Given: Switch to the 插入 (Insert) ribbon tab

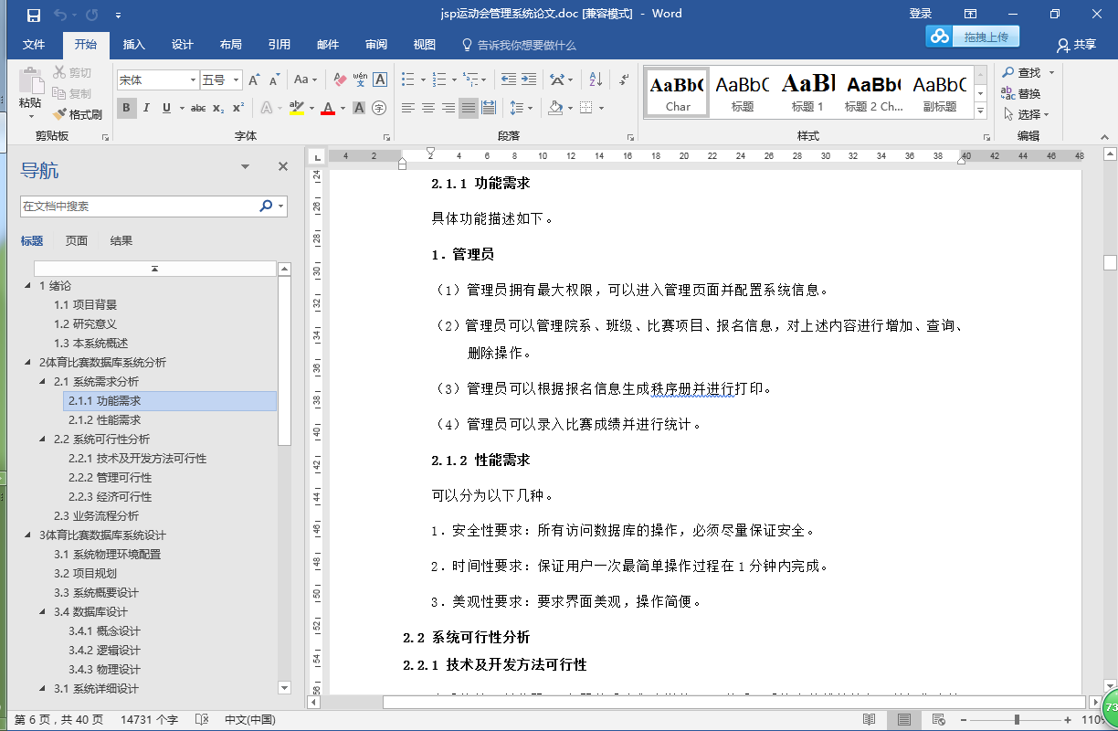Looking at the screenshot, I should (x=133, y=45).
